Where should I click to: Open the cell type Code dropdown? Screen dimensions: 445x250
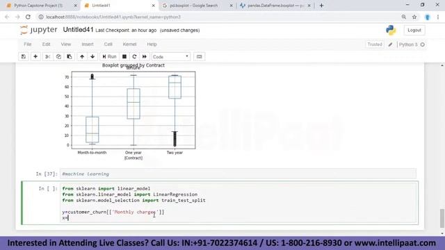pos(170,57)
